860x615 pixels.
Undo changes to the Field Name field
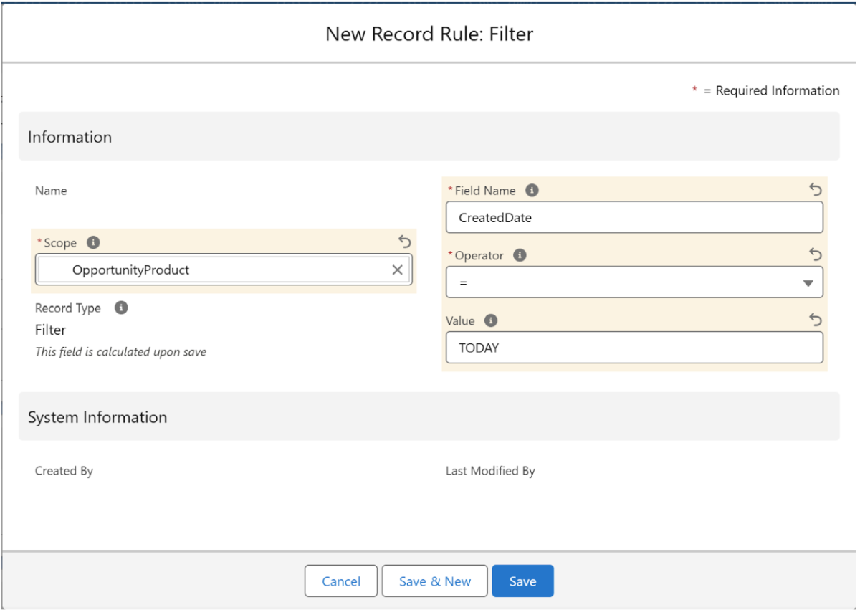(x=816, y=189)
